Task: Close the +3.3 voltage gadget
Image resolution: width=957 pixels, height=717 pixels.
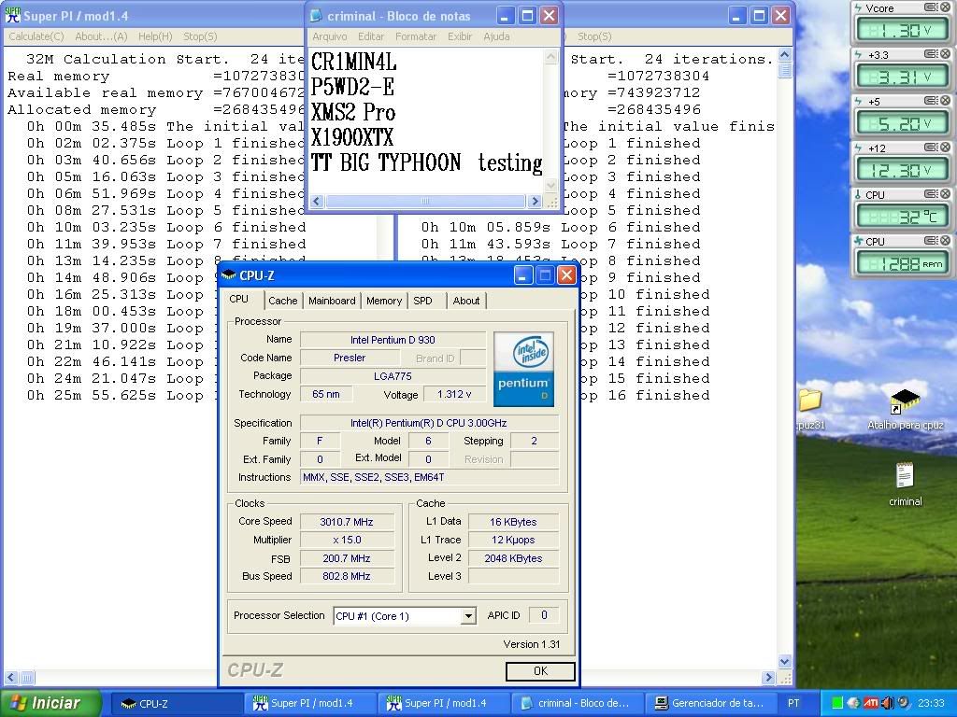Action: (945, 54)
